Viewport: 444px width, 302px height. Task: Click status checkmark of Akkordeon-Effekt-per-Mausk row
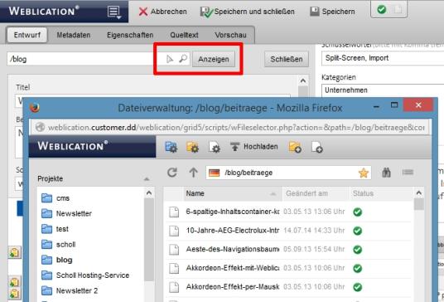coord(358,287)
